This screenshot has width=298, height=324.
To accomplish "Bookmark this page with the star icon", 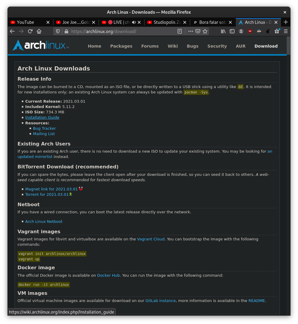I will pyautogui.click(x=205, y=32).
